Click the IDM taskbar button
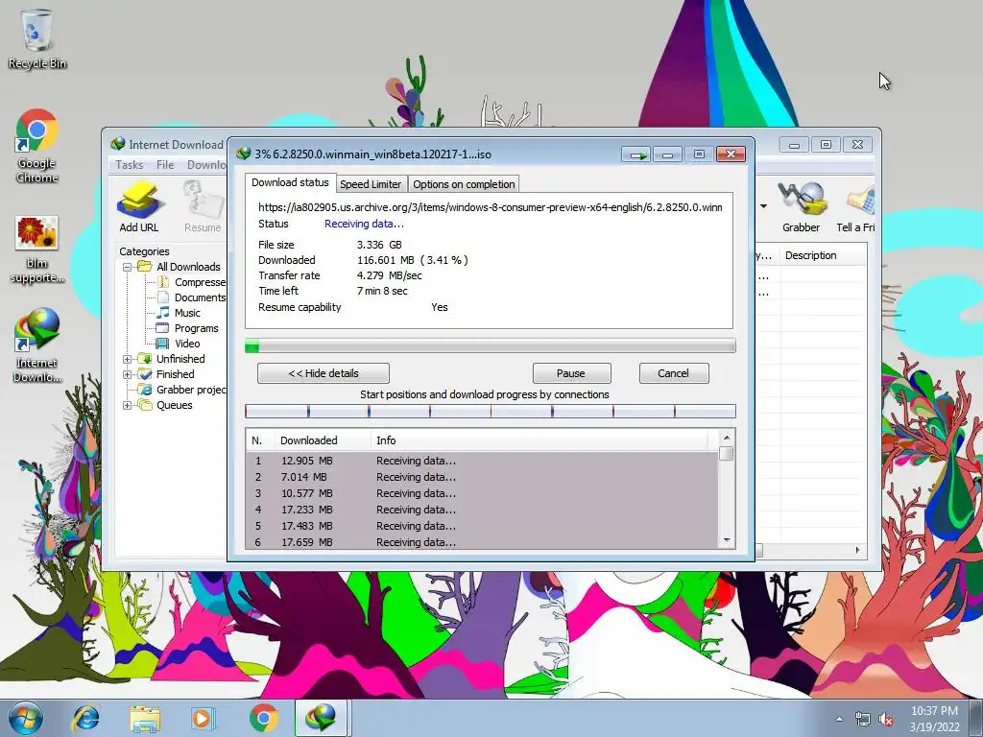 coord(321,718)
